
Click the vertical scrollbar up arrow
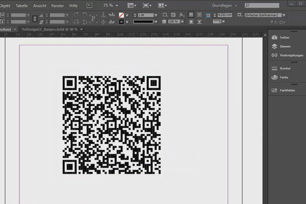pos(265,35)
